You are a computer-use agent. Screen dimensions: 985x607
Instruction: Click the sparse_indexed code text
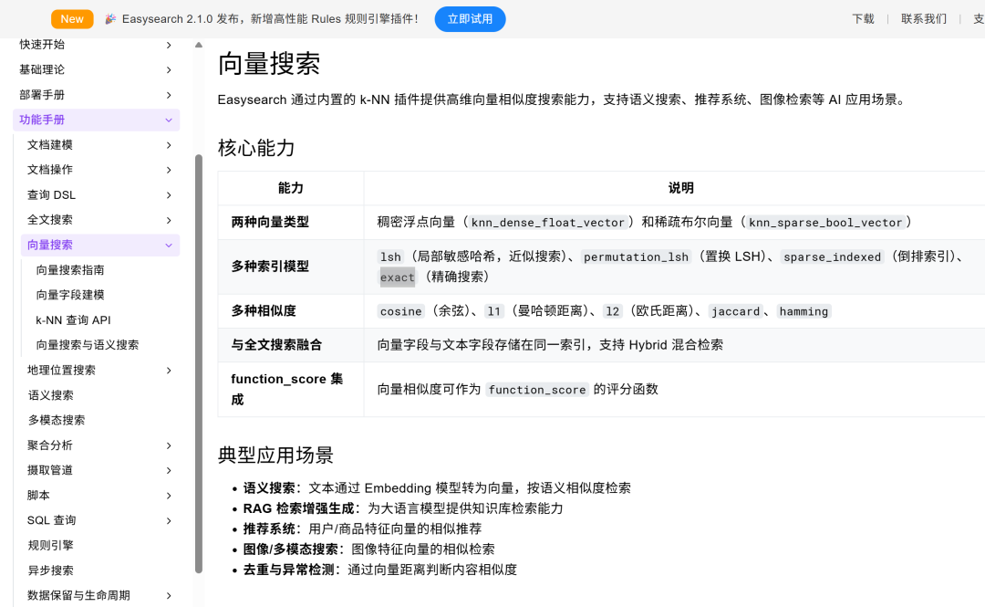tap(832, 257)
